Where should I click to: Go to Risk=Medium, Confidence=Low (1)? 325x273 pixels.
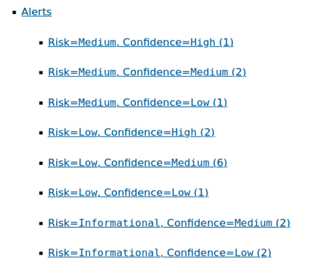(138, 103)
